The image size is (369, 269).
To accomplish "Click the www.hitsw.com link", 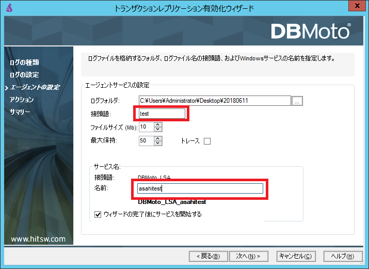I will tap(38, 239).
